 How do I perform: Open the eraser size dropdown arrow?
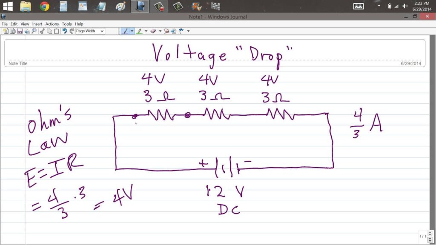pyautogui.click(x=161, y=31)
